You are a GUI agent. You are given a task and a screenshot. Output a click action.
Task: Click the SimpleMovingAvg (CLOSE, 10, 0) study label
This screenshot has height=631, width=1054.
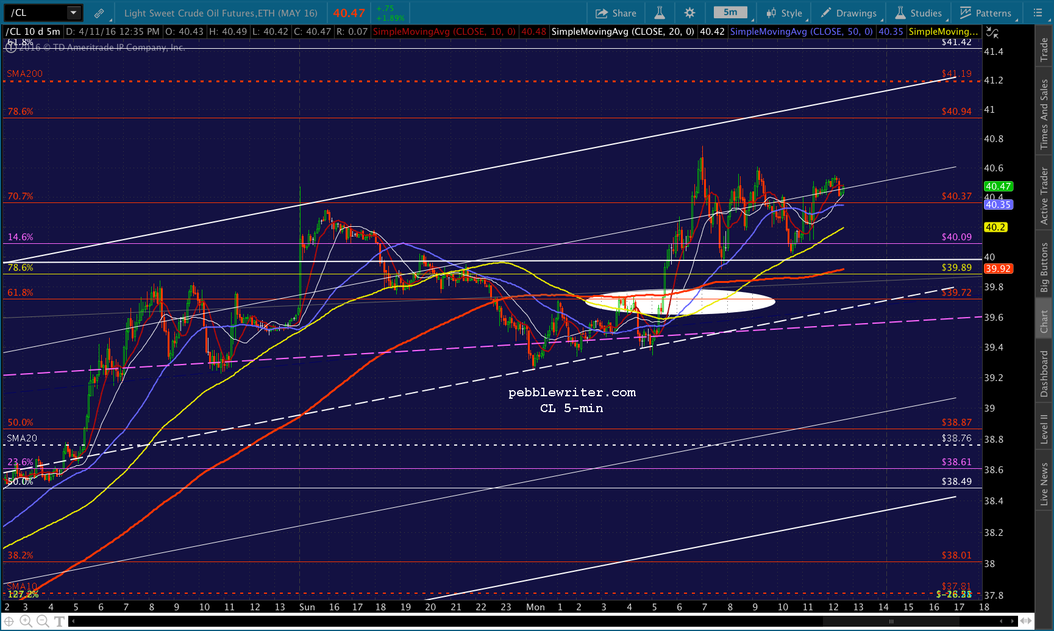point(444,32)
